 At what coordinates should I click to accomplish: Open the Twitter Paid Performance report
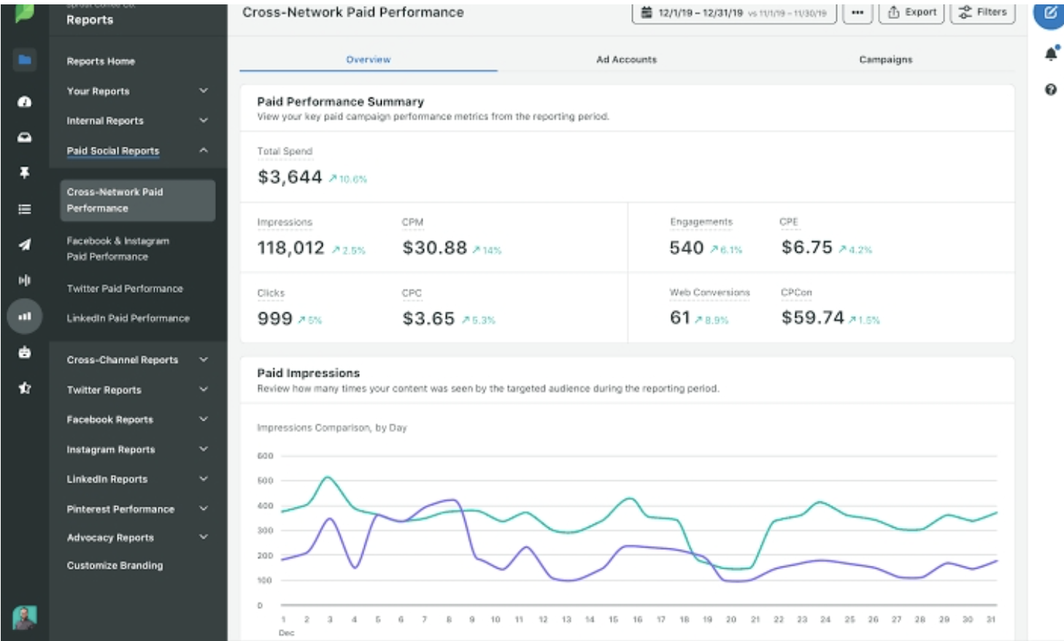click(x=125, y=289)
